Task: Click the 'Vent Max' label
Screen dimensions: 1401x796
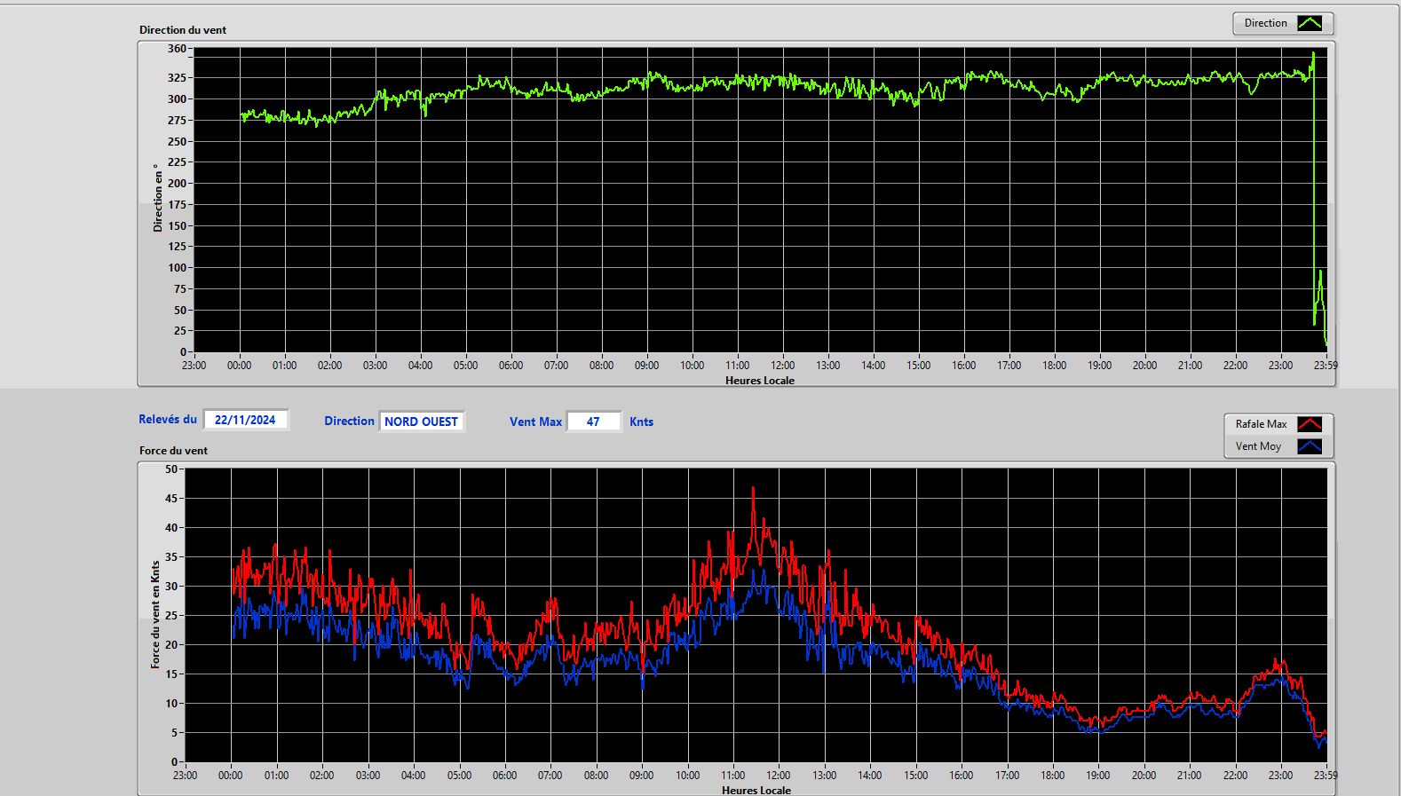Action: tap(535, 422)
